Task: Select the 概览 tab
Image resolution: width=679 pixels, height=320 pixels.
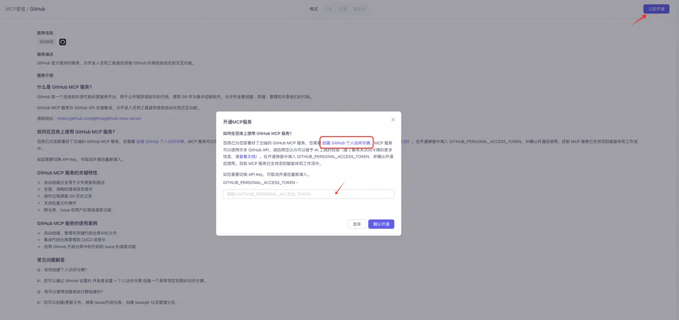Action: point(314,9)
